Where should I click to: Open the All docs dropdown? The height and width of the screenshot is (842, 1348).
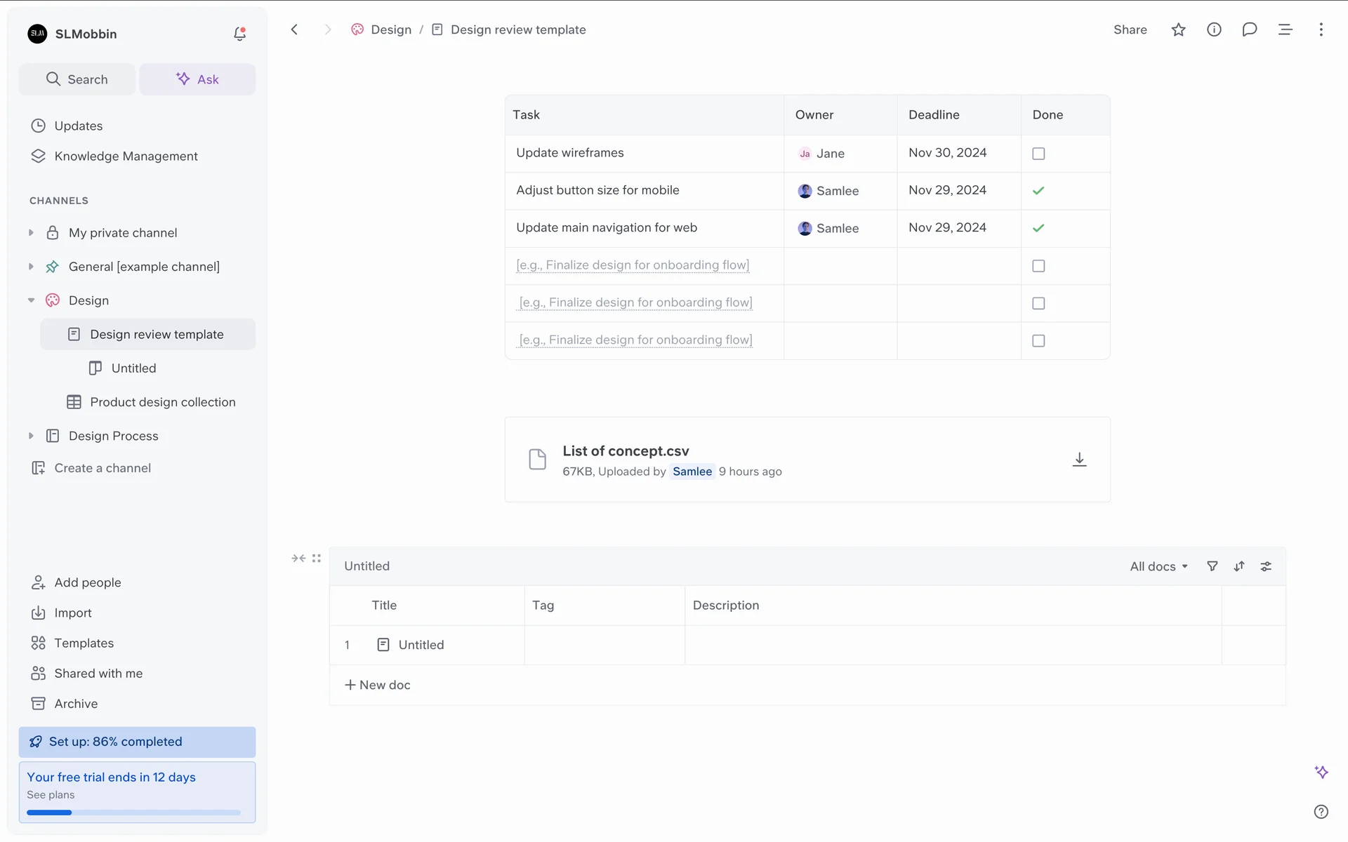pyautogui.click(x=1158, y=566)
